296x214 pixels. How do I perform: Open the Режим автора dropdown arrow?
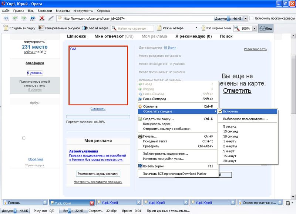(x=196, y=28)
